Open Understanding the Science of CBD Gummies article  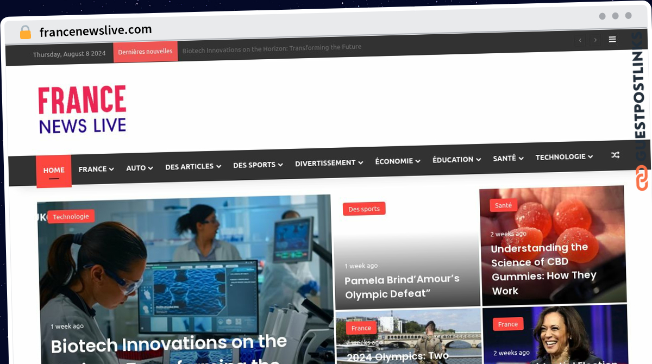pos(544,269)
